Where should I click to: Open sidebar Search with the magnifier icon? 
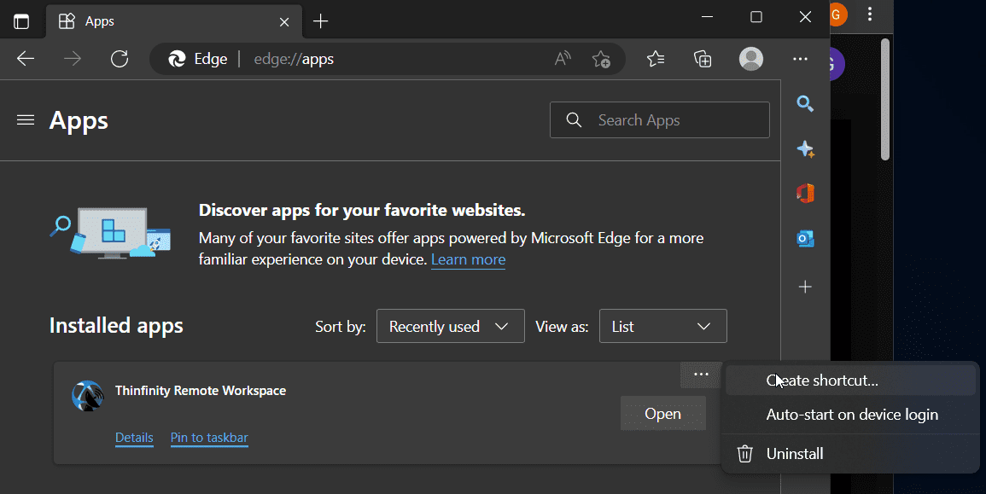pyautogui.click(x=805, y=103)
